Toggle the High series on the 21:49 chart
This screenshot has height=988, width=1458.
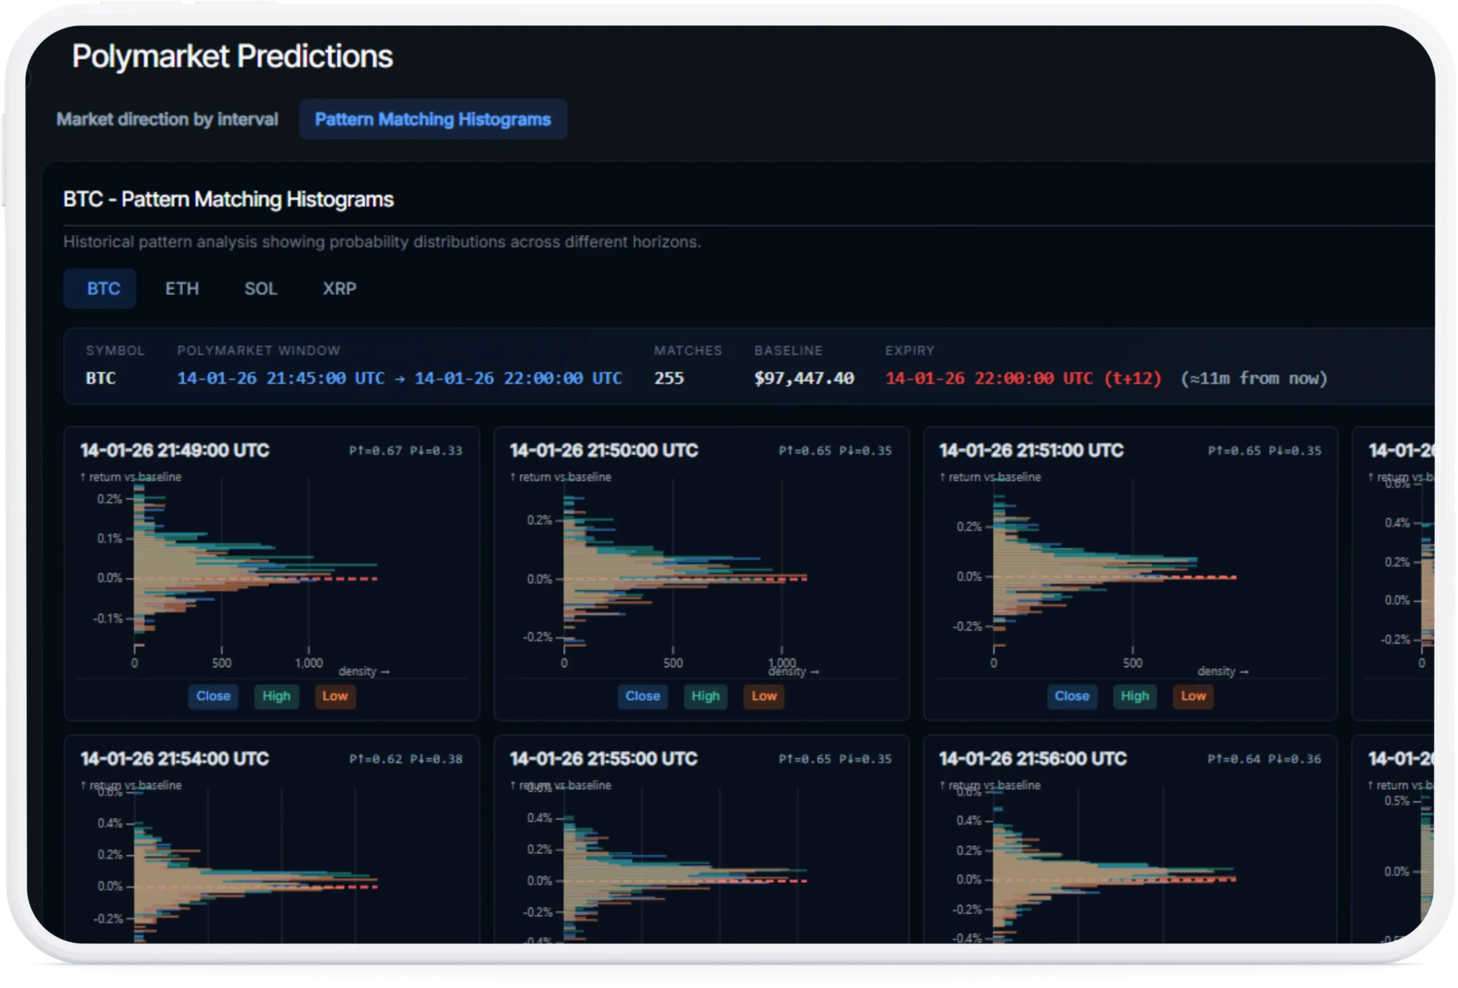(276, 696)
